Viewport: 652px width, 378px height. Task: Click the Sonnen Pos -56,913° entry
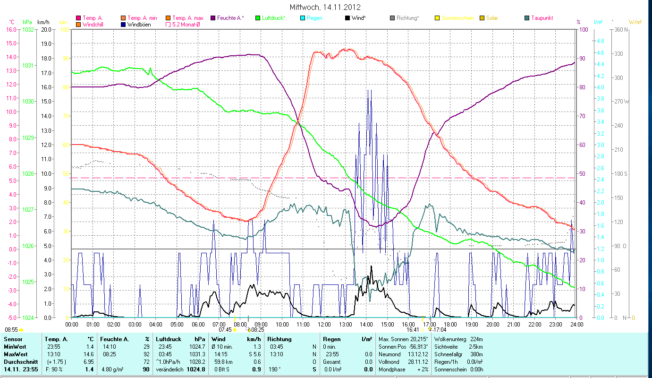pos(404,346)
